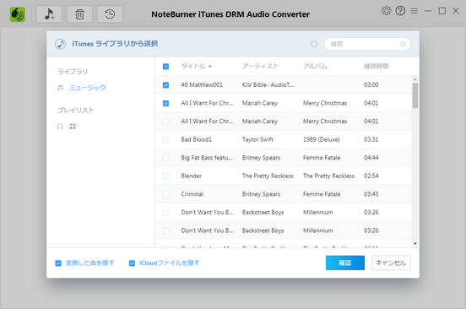Screen dimensions: 466x309
Task: Select playlist 22 in sidebar
Action: click(x=73, y=127)
